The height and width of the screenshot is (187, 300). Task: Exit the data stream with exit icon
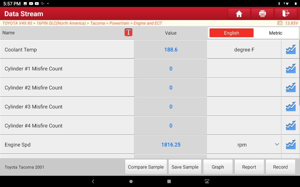point(286,14)
